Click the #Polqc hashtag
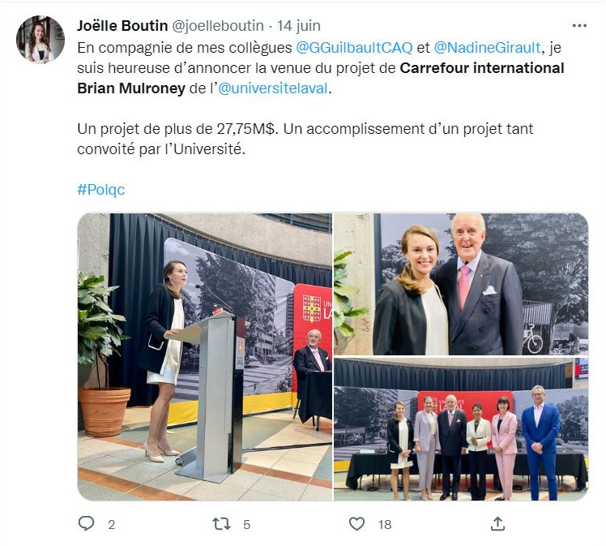This screenshot has width=606, height=546. pos(101,190)
